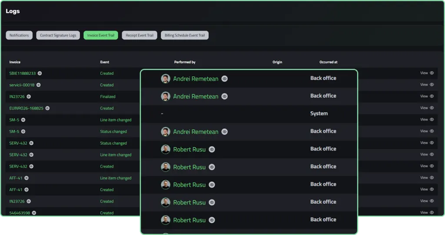Open the Billing Schedule Event Trail tab
Viewport: 445px width, 235px height.
184,35
